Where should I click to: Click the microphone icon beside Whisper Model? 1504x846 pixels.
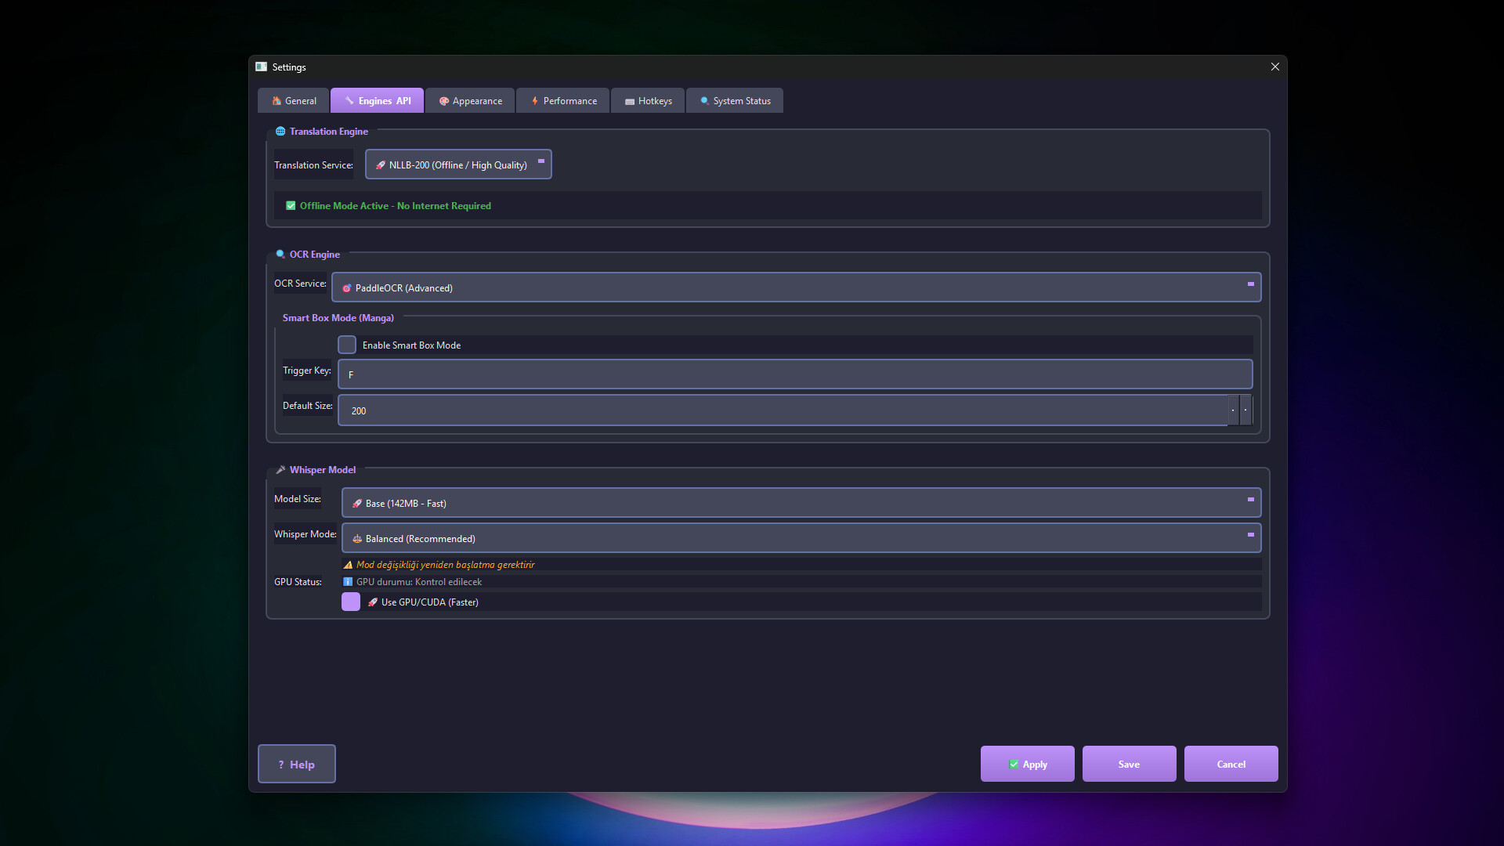pos(281,469)
